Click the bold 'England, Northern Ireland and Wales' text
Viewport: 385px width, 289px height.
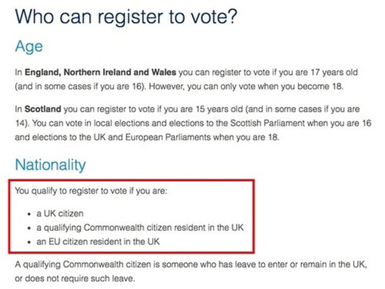(101, 72)
